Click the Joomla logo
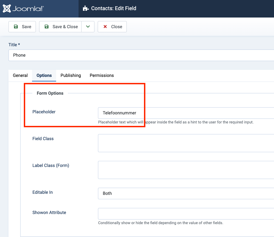Screen dimensions: 274x237 pyautogui.click(x=23, y=8)
